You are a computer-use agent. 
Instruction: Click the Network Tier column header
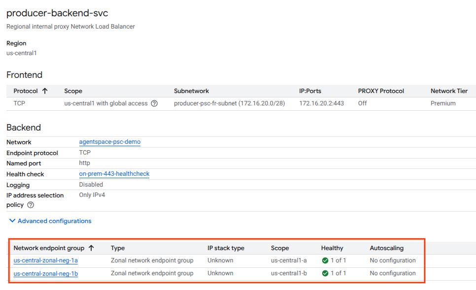(x=449, y=91)
